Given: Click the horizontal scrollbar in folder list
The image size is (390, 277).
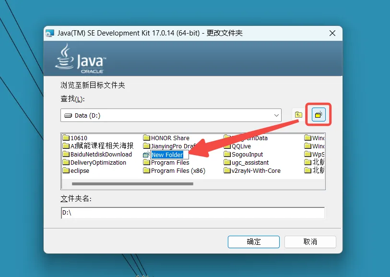Looking at the screenshot, I should 132,184.
